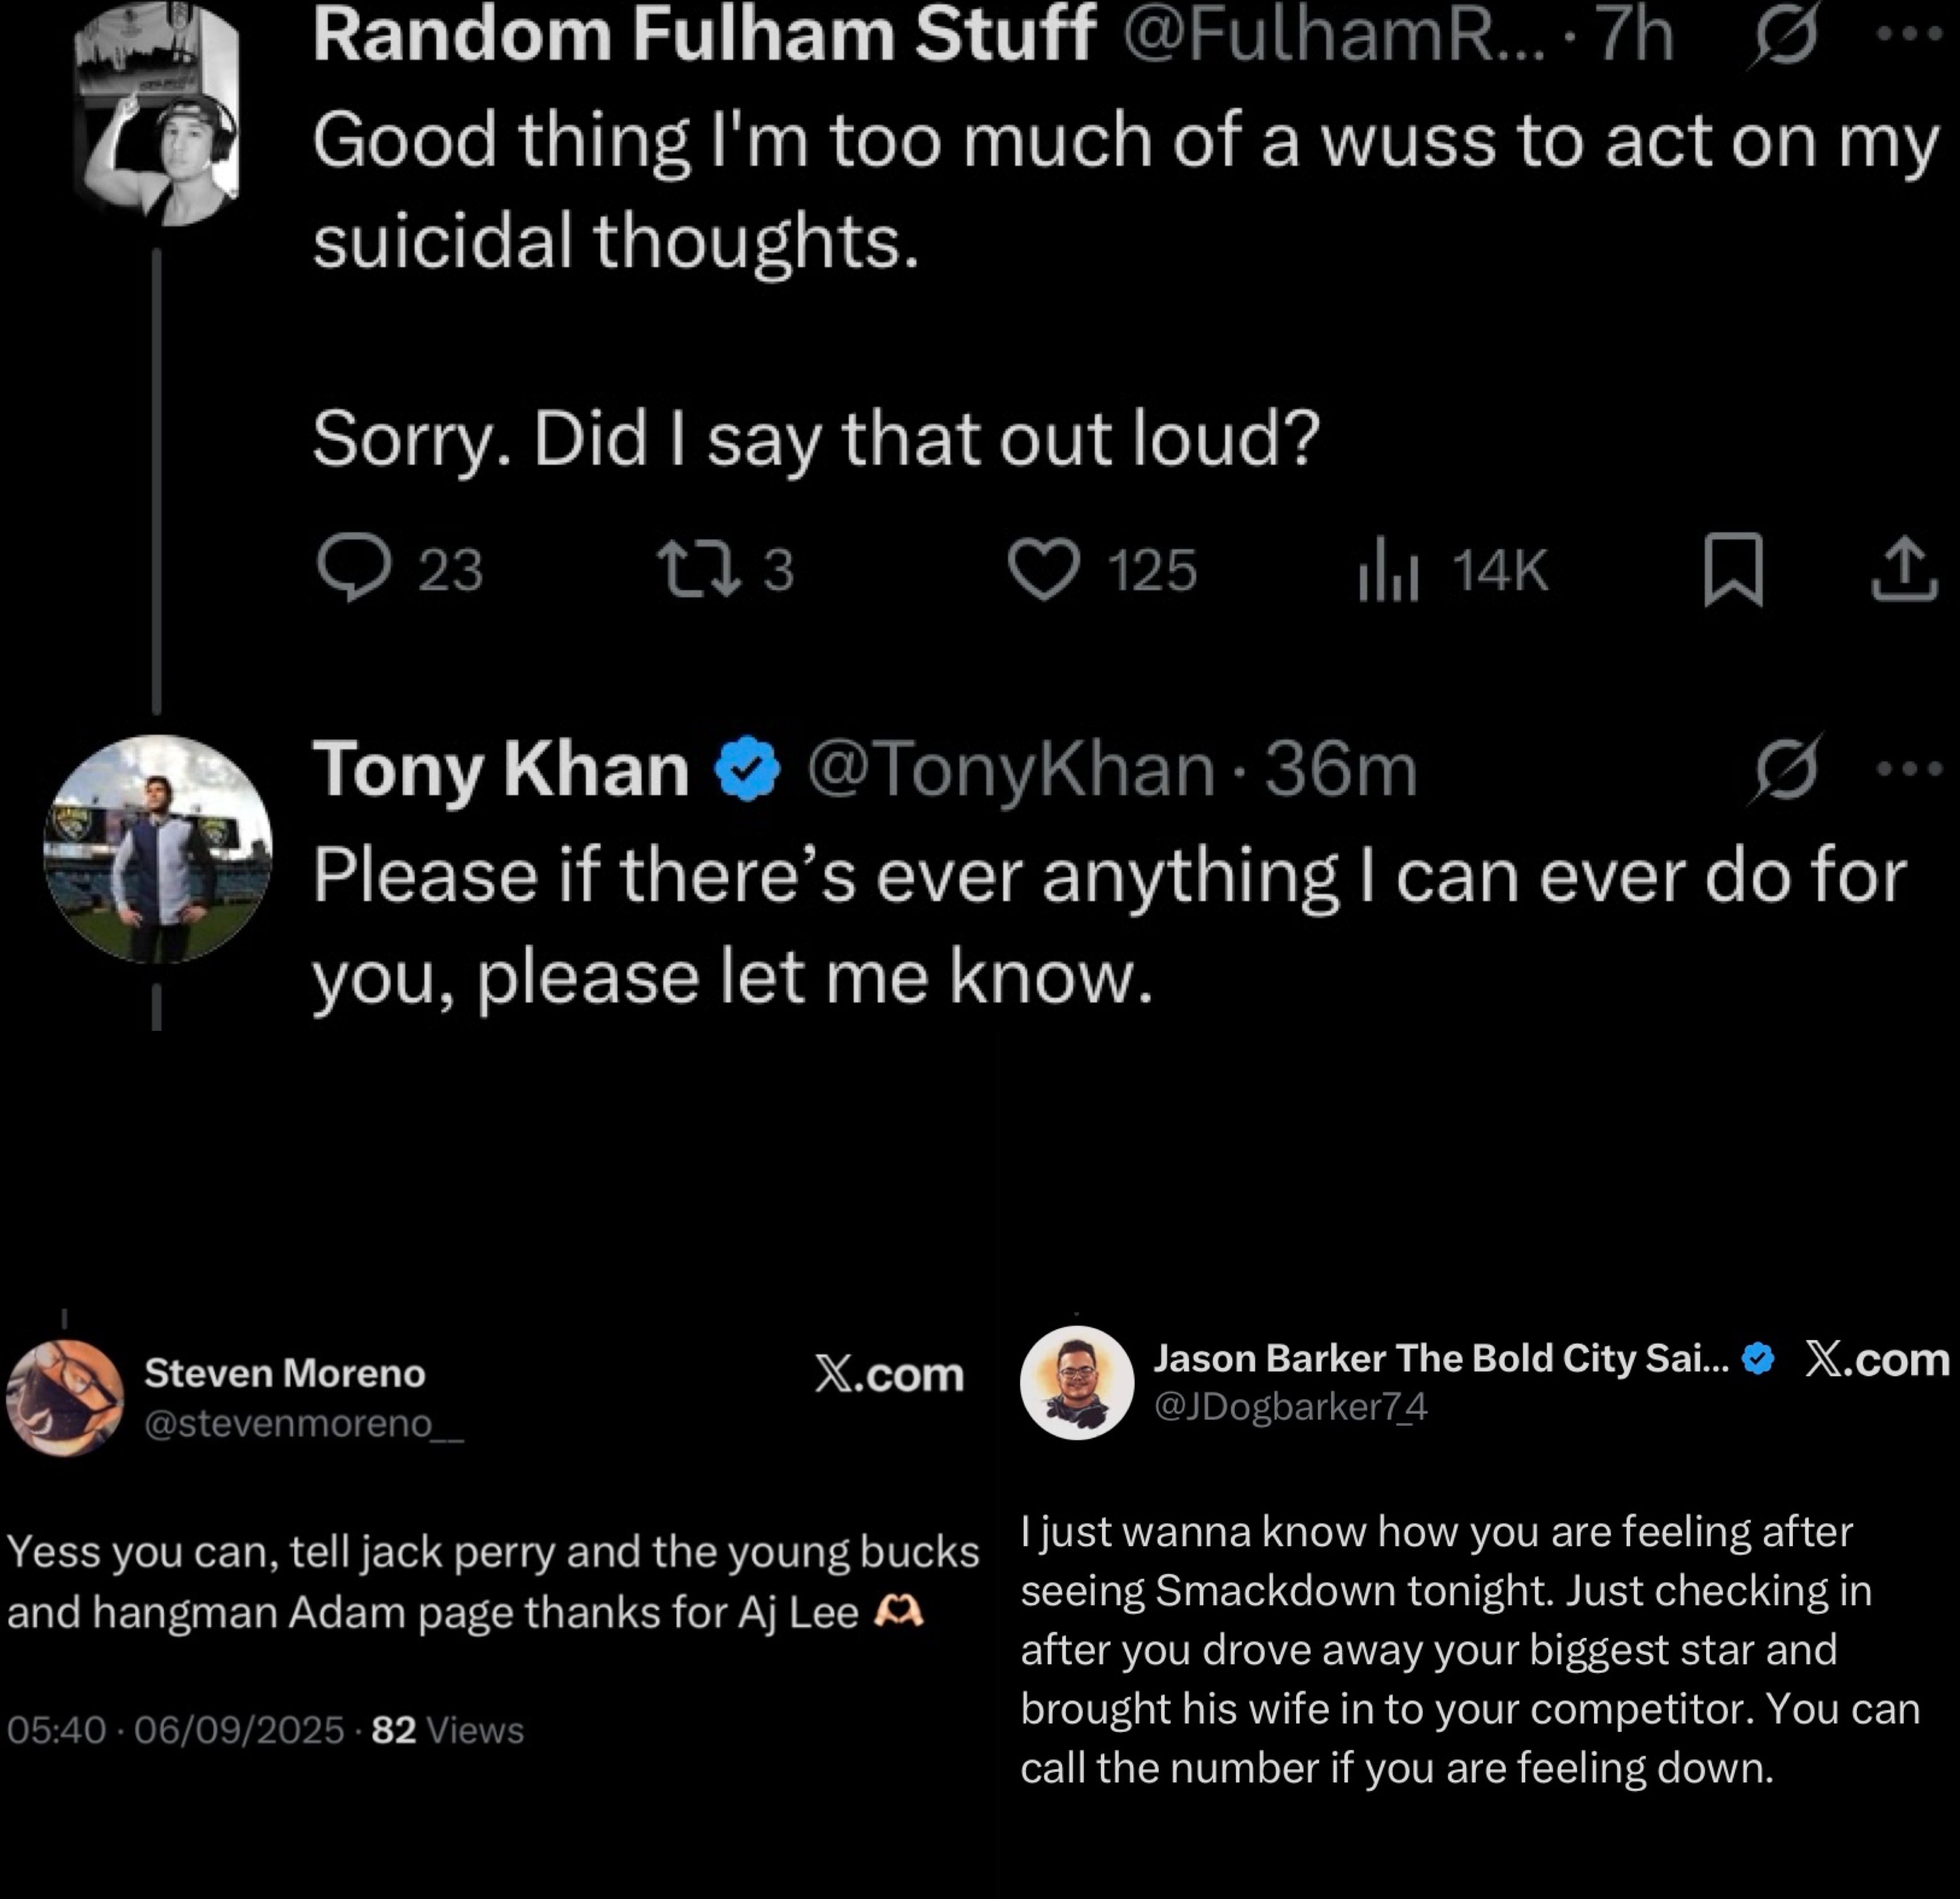1960x1899 pixels.
Task: Click the reply icon on Fulham tweet
Action: pyautogui.click(x=354, y=568)
